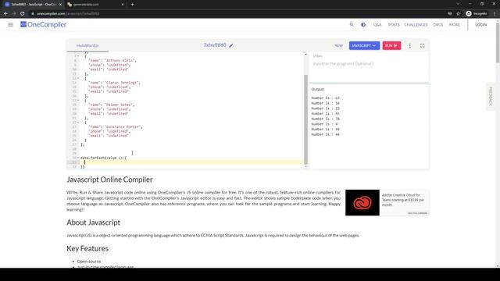
Task: Click the ad attribution link under Adobe ad
Action: click(417, 213)
